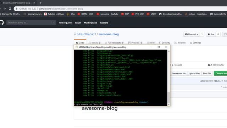Switch to the Settings tab
Screen dimensions: 227x128
click(195, 43)
